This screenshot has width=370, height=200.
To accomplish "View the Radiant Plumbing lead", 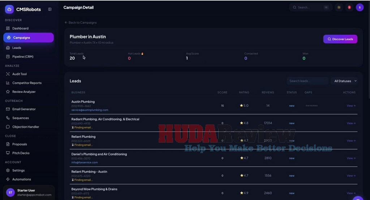I will pyautogui.click(x=351, y=123).
